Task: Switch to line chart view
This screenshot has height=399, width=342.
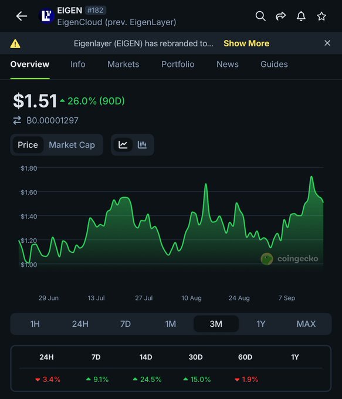Action: pyautogui.click(x=123, y=145)
